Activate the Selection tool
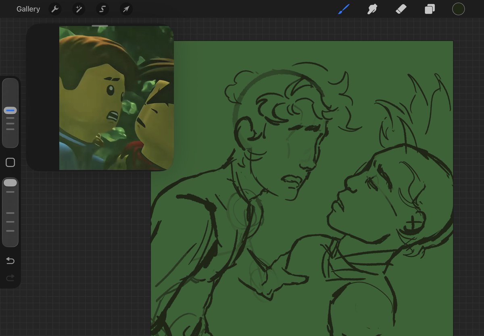Image resolution: width=484 pixels, height=336 pixels. (x=102, y=9)
